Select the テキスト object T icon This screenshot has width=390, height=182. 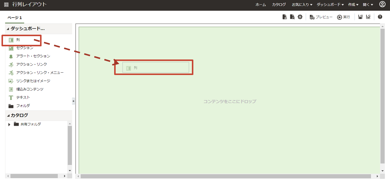(x=11, y=97)
